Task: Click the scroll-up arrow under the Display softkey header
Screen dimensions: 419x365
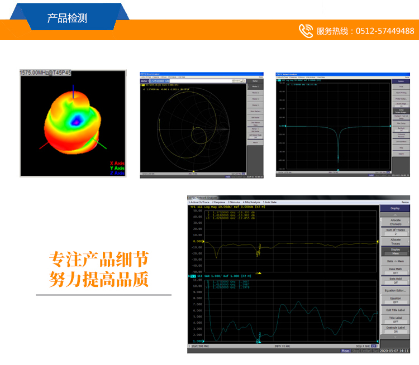Action: point(394,213)
